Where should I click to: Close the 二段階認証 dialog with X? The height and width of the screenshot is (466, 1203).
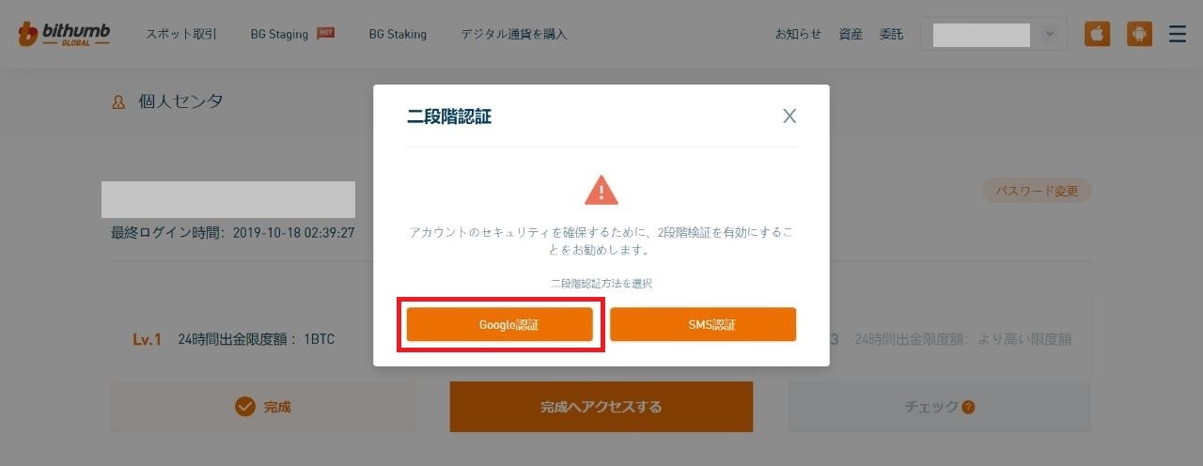(x=789, y=116)
